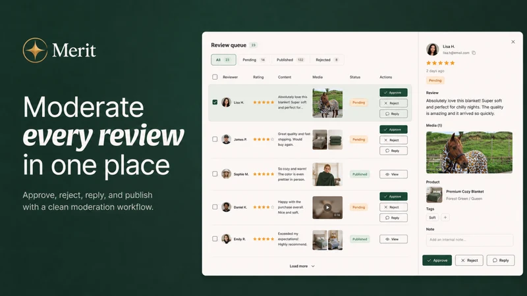The width and height of the screenshot is (527, 296).
Task: Click the Reviewer column header
Action: [x=230, y=77]
